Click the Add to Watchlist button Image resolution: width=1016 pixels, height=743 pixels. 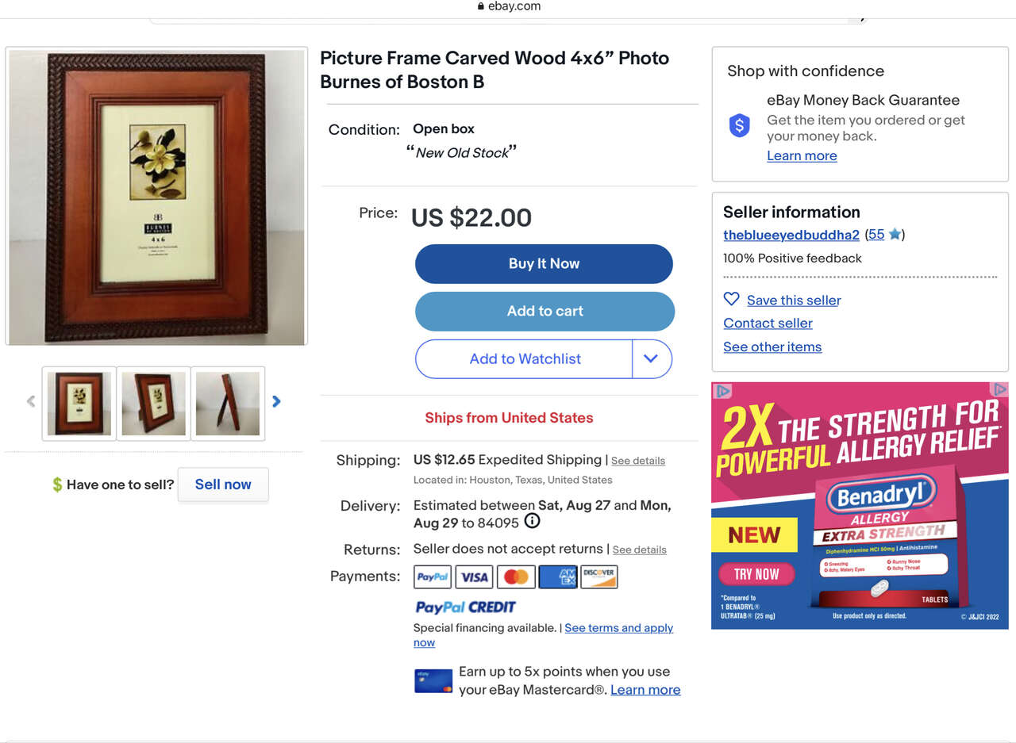pos(525,358)
